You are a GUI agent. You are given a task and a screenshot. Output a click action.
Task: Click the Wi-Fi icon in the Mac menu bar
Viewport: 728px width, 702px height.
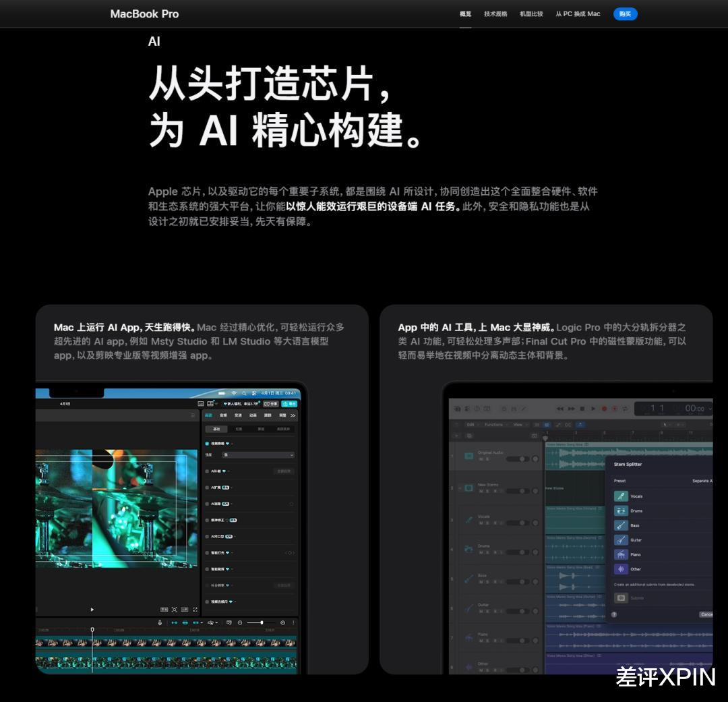pos(234,393)
